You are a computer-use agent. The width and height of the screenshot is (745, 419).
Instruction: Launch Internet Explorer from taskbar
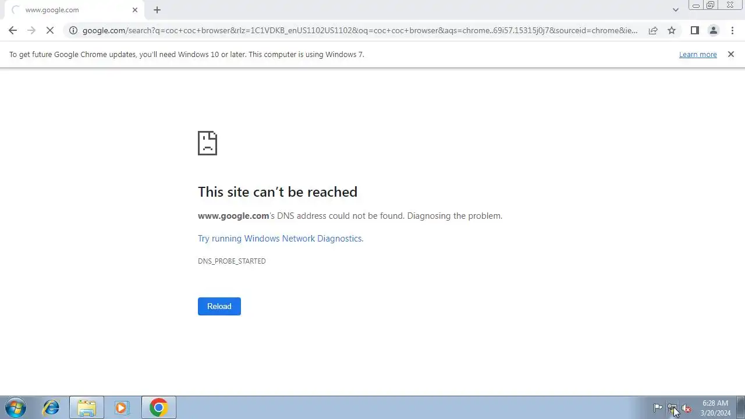51,408
